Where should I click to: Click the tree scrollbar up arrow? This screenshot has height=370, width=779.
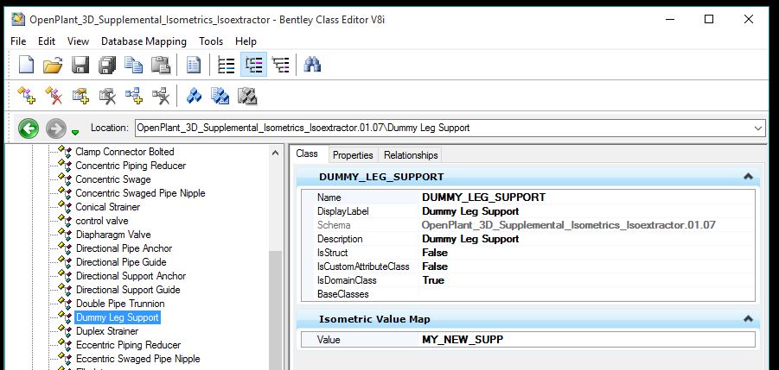(275, 153)
